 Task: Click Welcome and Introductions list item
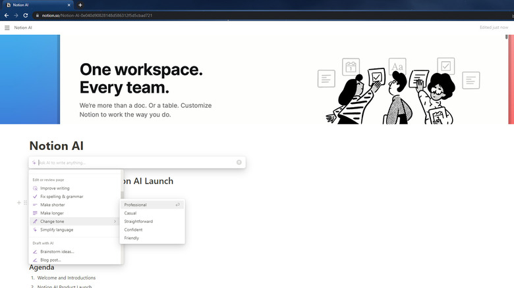pos(66,278)
